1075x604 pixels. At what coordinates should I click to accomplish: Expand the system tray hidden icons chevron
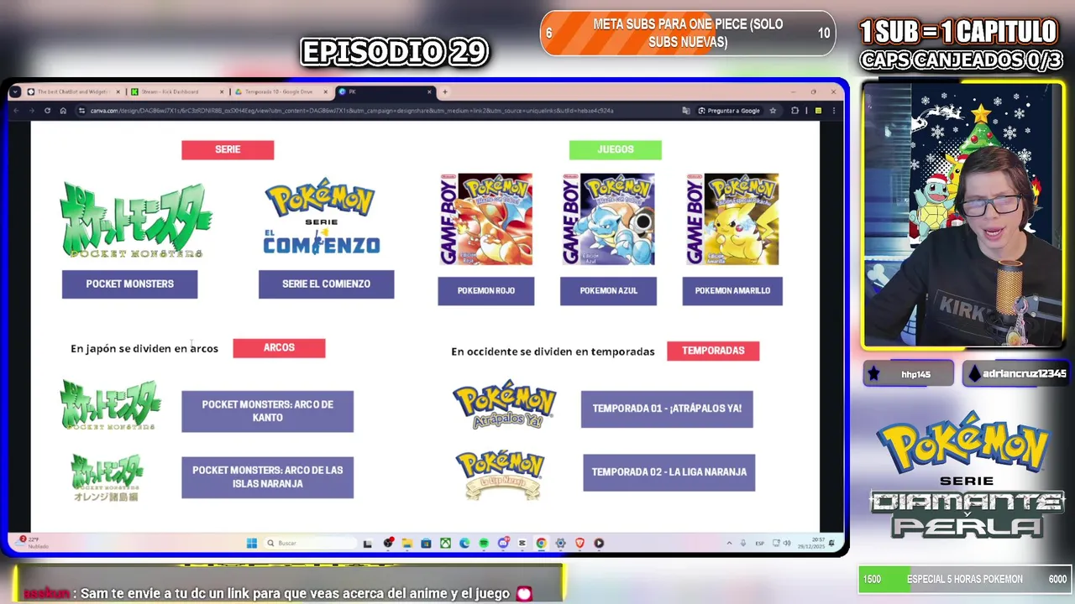click(729, 543)
